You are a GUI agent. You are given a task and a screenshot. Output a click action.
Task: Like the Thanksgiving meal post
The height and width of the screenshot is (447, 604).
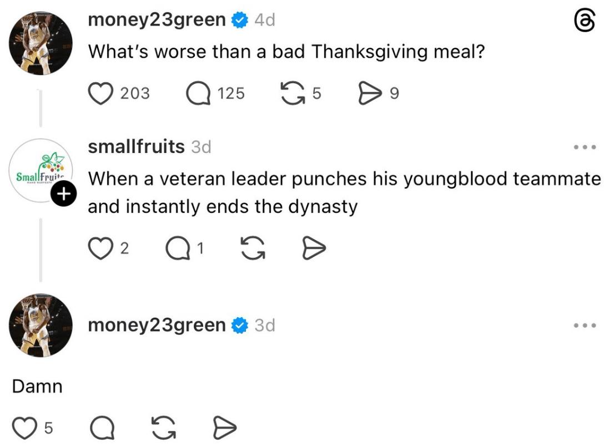(101, 94)
